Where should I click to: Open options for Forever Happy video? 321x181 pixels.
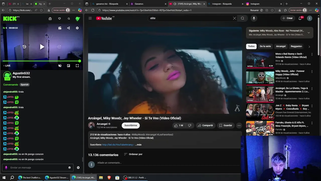click(x=312, y=72)
